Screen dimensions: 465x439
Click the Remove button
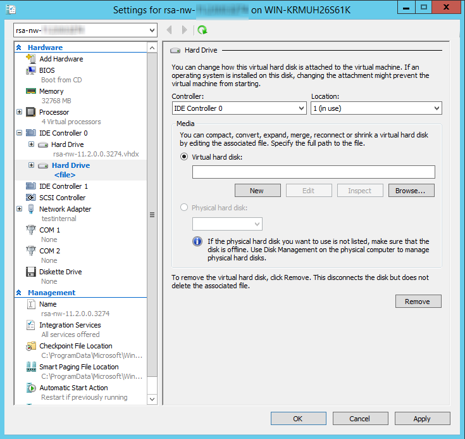click(418, 302)
